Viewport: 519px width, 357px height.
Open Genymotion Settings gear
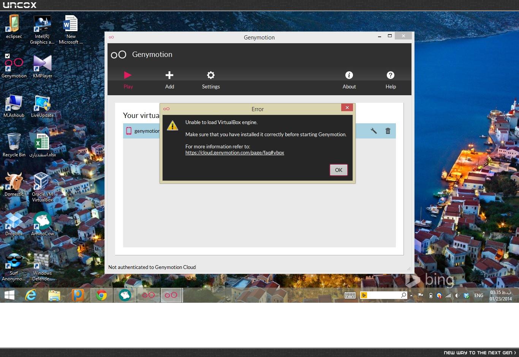pos(211,75)
